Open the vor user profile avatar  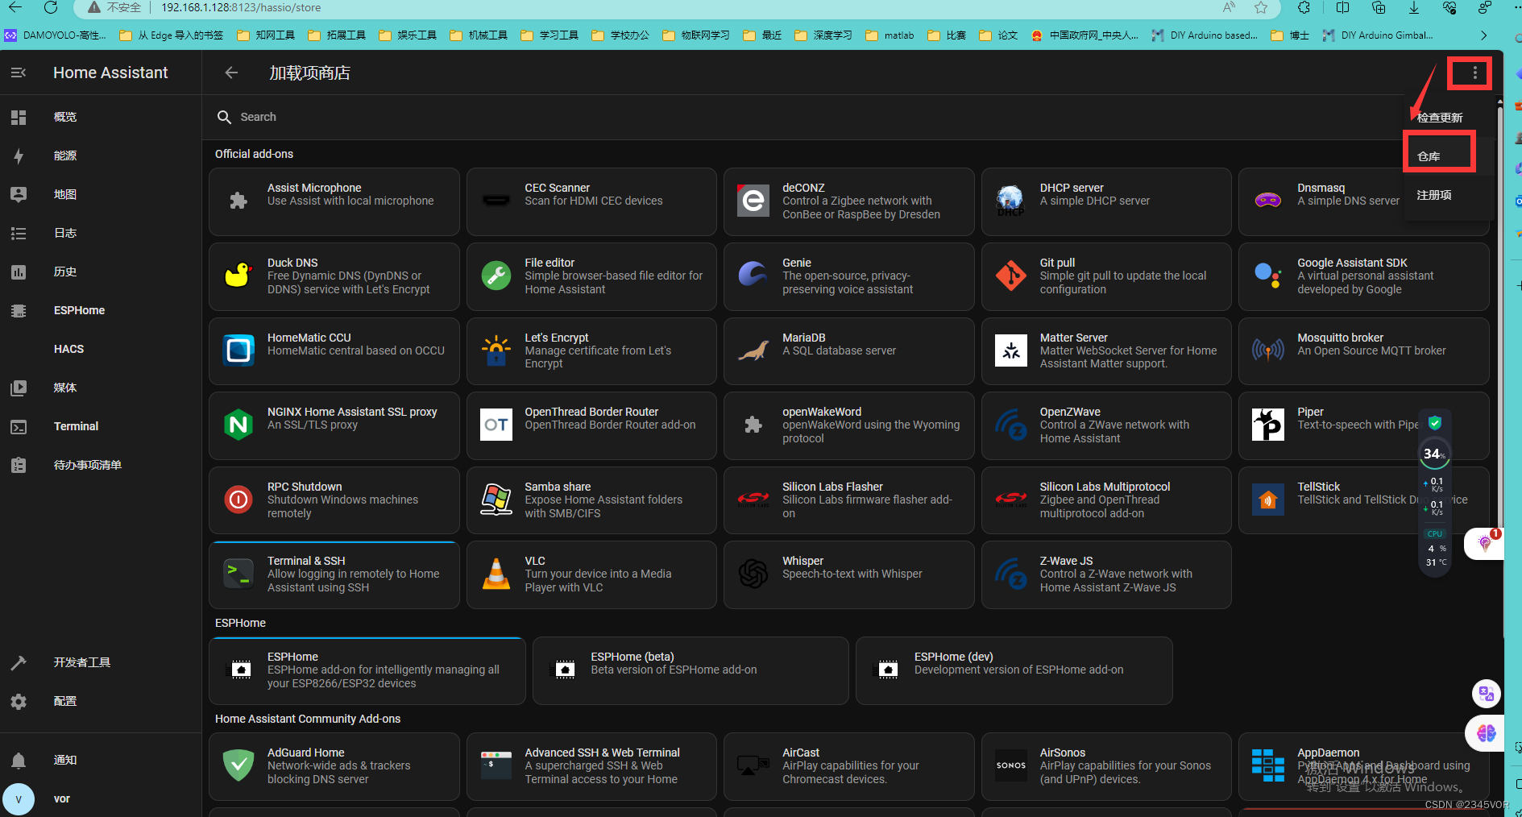tap(19, 798)
